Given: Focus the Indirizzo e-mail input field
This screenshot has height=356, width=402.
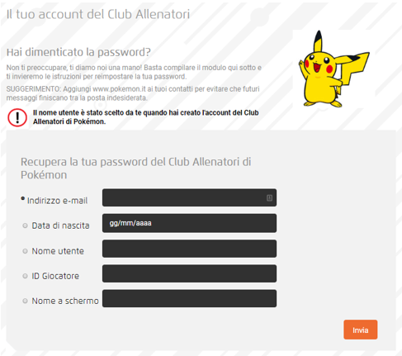Looking at the screenshot, I should click(x=189, y=197).
